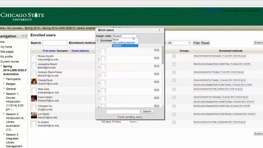Image resolution: width=263 pixels, height=148 pixels.
Task: Focus the dialog user search field
Action: pos(123,111)
